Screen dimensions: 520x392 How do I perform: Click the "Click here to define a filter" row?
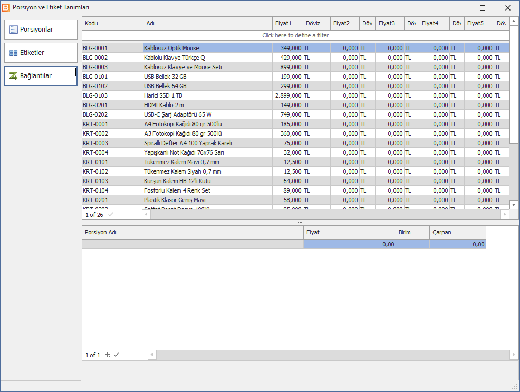[x=295, y=35]
